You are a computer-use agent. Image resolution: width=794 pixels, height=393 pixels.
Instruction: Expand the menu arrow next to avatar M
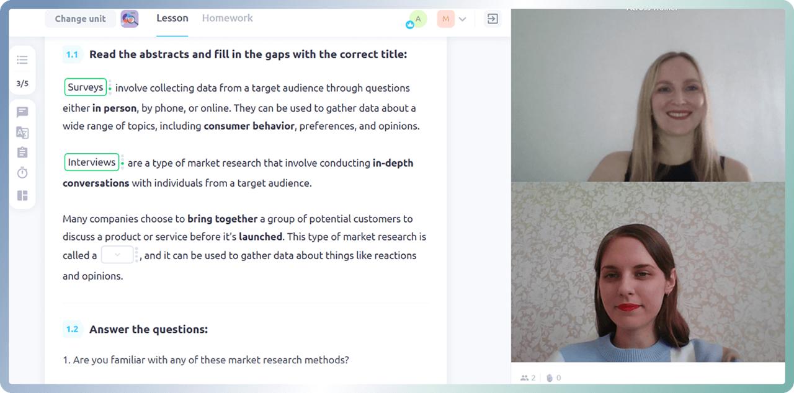(x=462, y=19)
